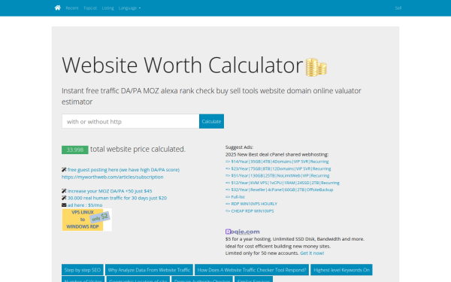Open the $51/Year 130GB hosting deal

[x=277, y=176]
